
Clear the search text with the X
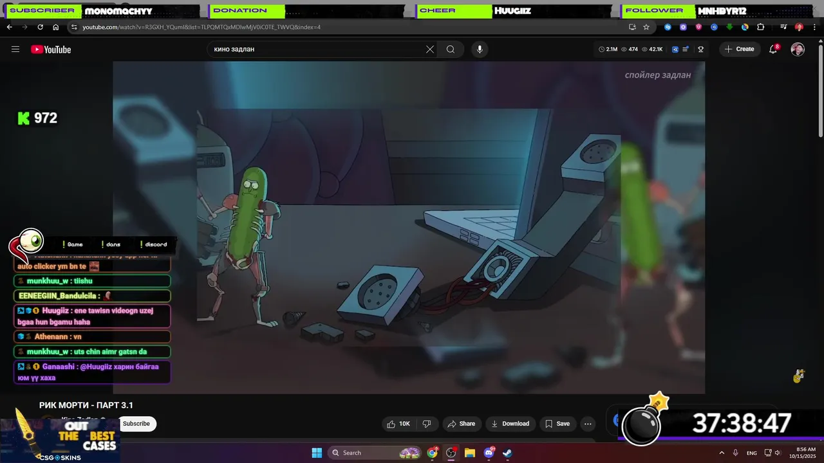click(430, 50)
